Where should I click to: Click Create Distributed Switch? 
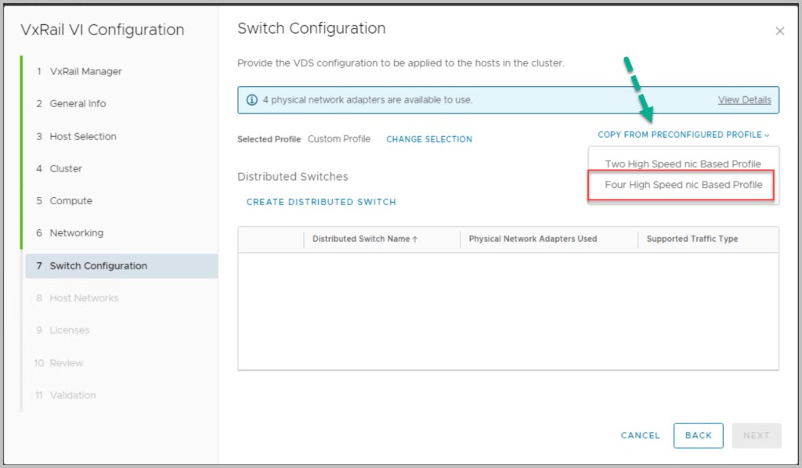tap(321, 202)
